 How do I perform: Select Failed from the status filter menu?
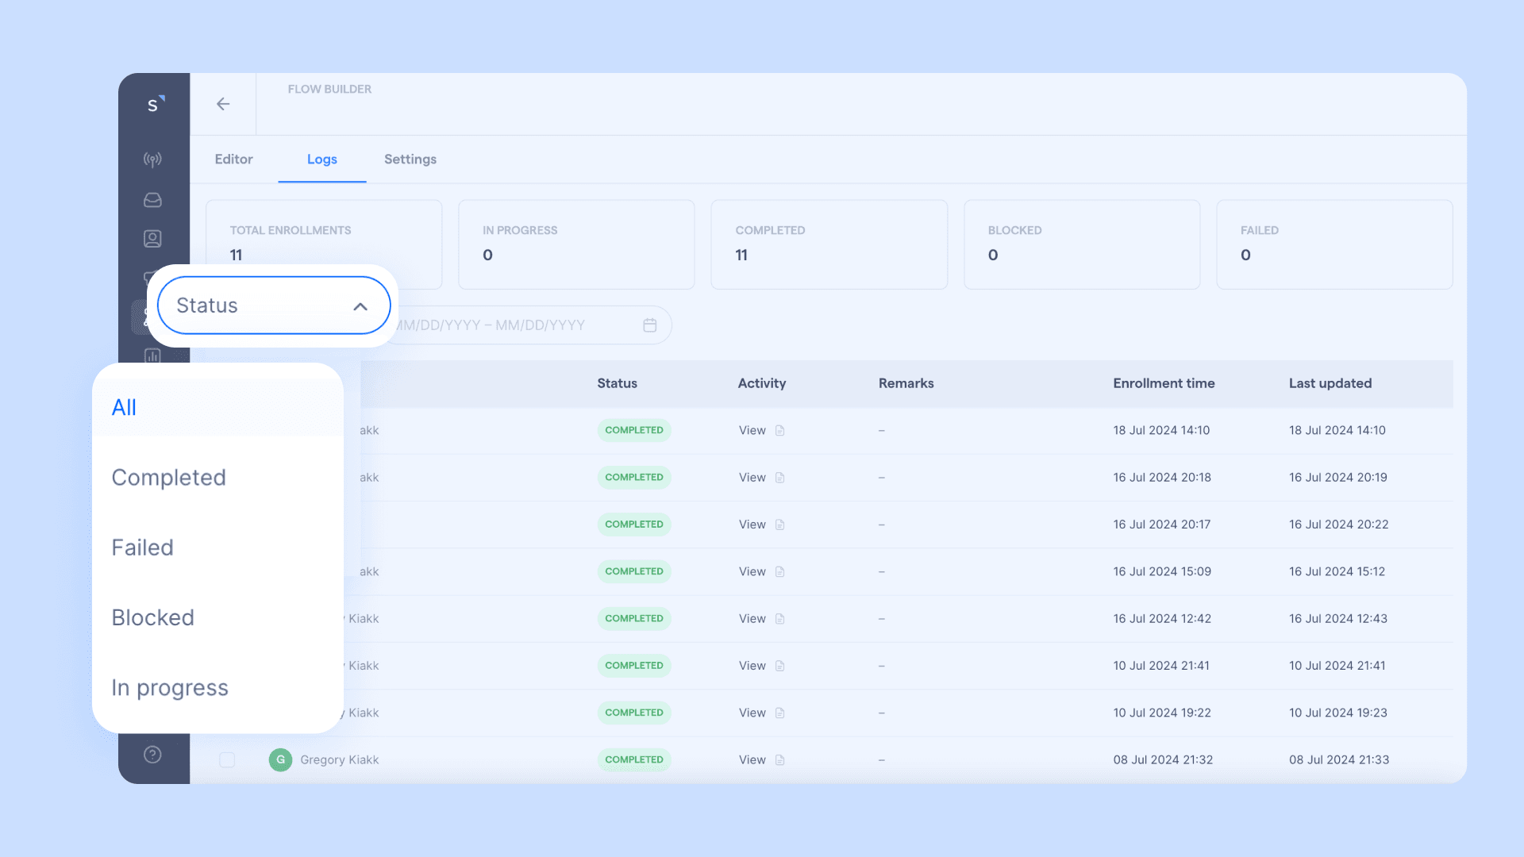point(141,548)
